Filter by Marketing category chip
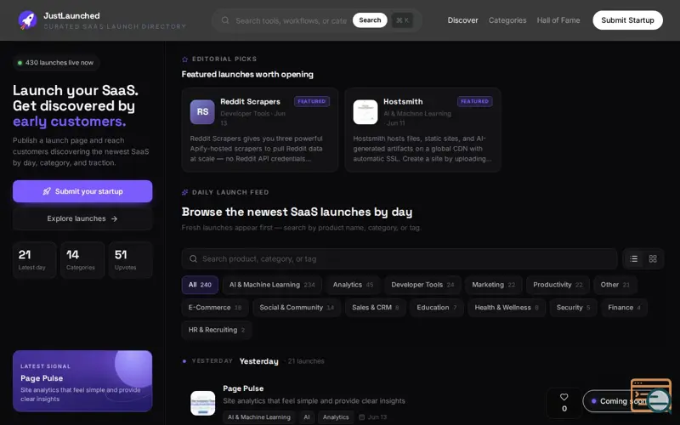 click(494, 285)
